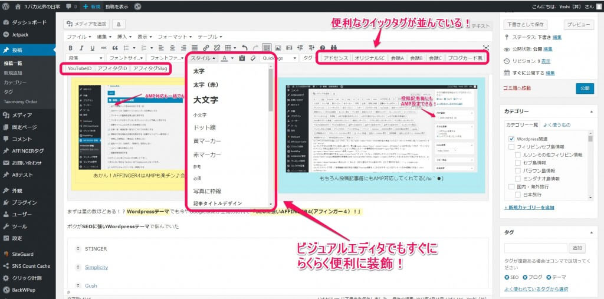Insert a link with the chain icon
The height and width of the screenshot is (299, 604).
point(206,48)
